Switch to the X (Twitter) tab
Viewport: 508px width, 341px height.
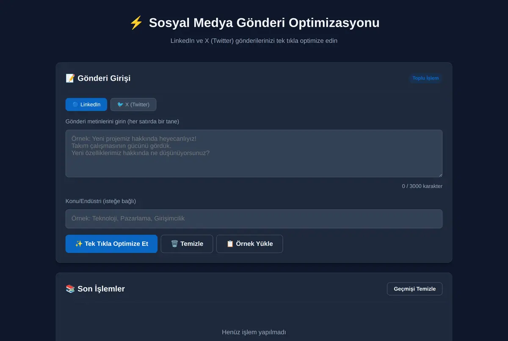pyautogui.click(x=133, y=104)
